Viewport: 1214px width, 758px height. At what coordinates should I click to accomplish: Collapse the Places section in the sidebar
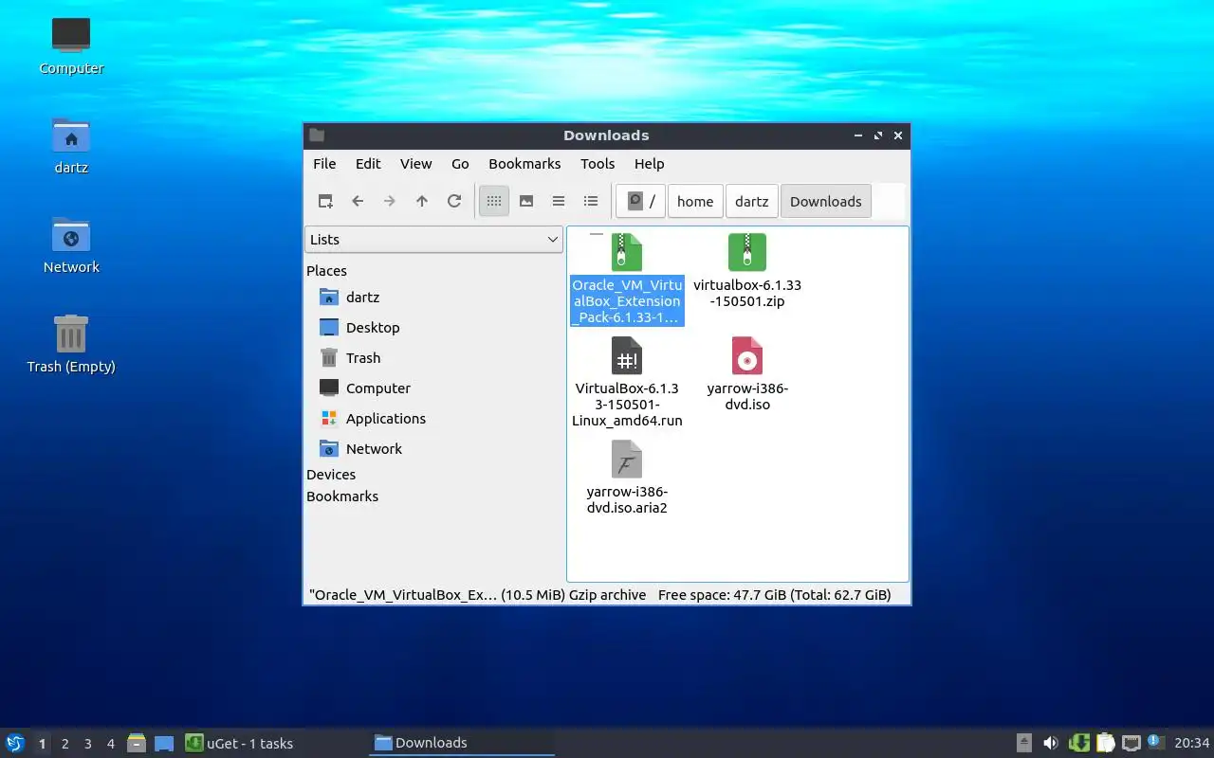(x=326, y=271)
